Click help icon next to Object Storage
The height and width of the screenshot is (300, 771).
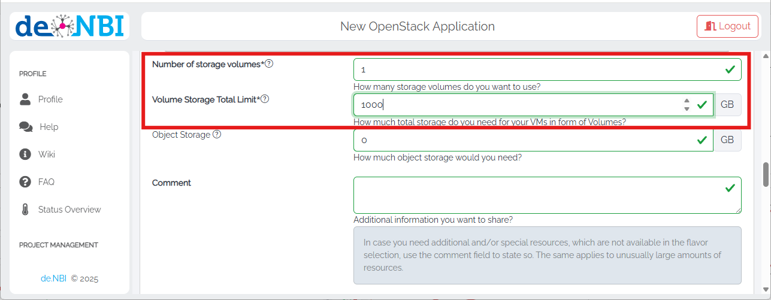[217, 135]
